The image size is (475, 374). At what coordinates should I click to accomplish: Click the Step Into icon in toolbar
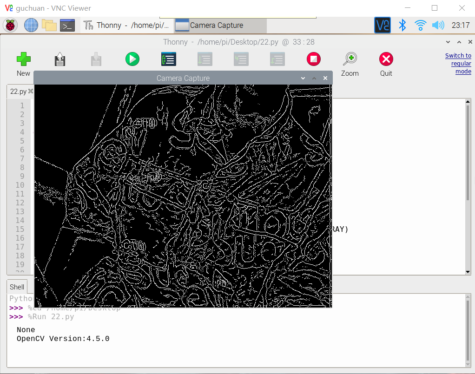241,59
